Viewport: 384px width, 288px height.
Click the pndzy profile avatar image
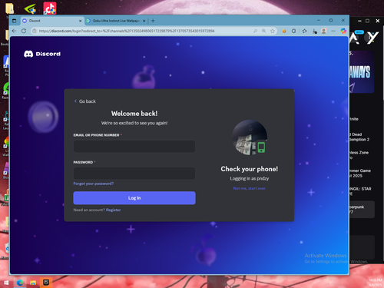250,137
